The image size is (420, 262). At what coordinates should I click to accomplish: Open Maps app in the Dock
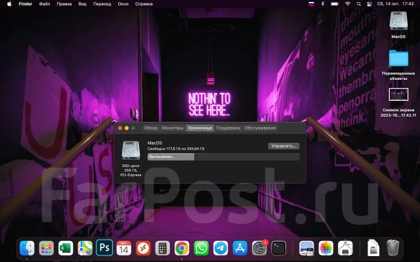point(85,248)
